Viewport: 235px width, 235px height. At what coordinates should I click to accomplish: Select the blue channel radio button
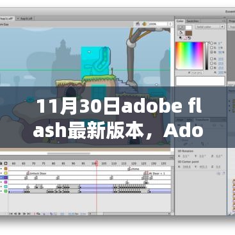pos(211,68)
